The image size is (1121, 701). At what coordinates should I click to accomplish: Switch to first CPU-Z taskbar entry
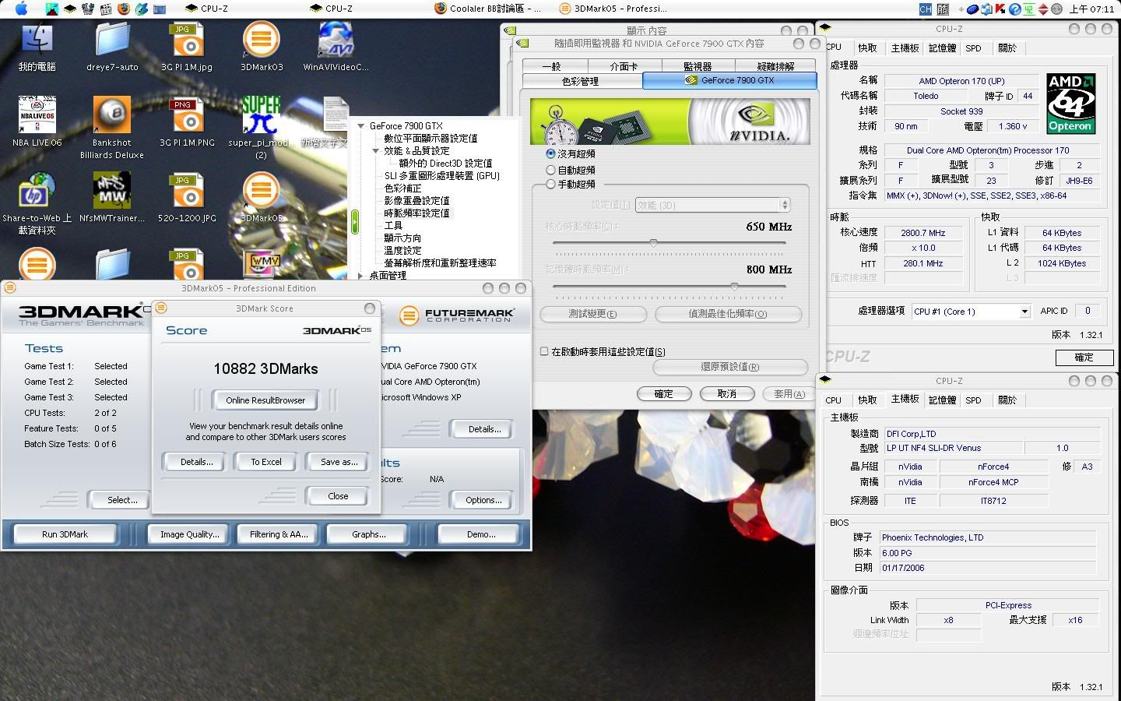point(207,9)
